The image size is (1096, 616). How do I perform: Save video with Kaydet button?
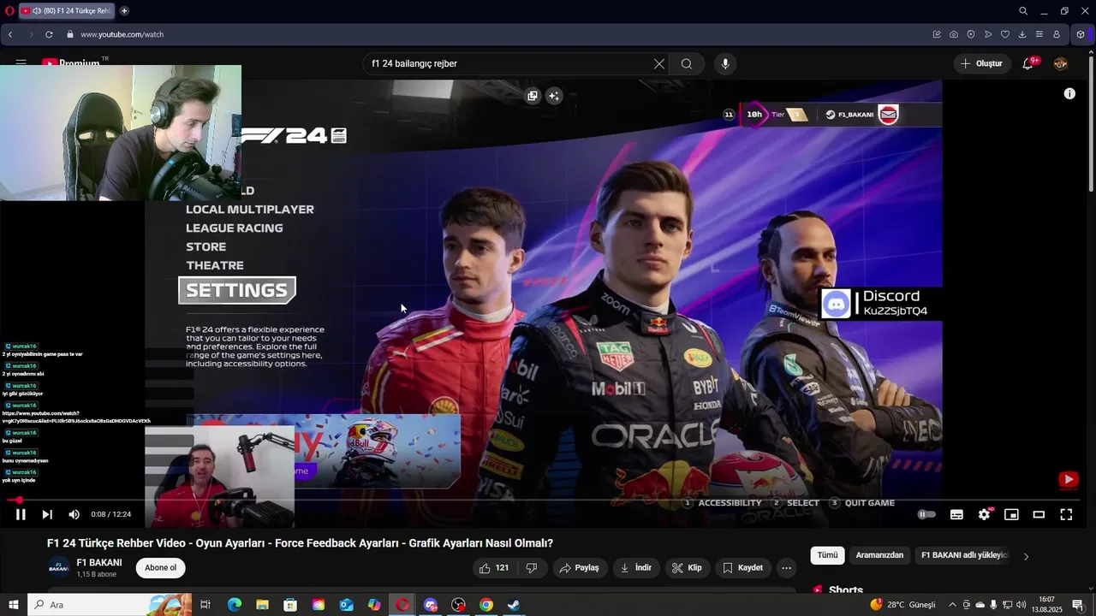[742, 568]
